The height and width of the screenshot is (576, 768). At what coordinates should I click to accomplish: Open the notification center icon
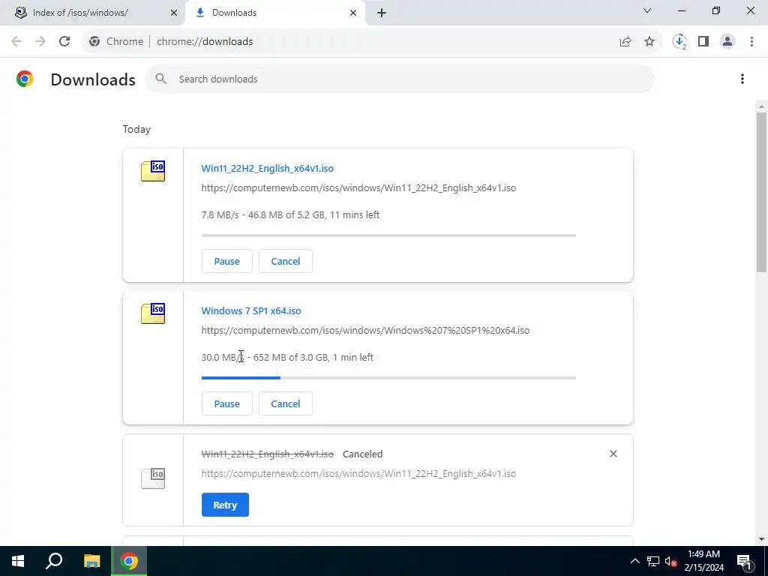pos(744,561)
